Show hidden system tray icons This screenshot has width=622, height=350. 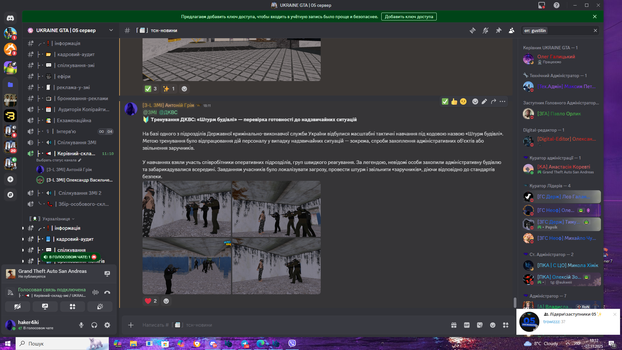click(568, 344)
